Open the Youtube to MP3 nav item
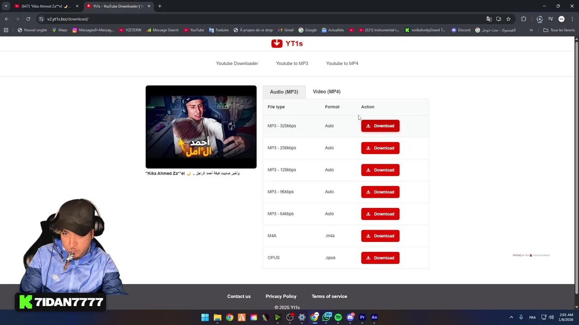 (292, 64)
